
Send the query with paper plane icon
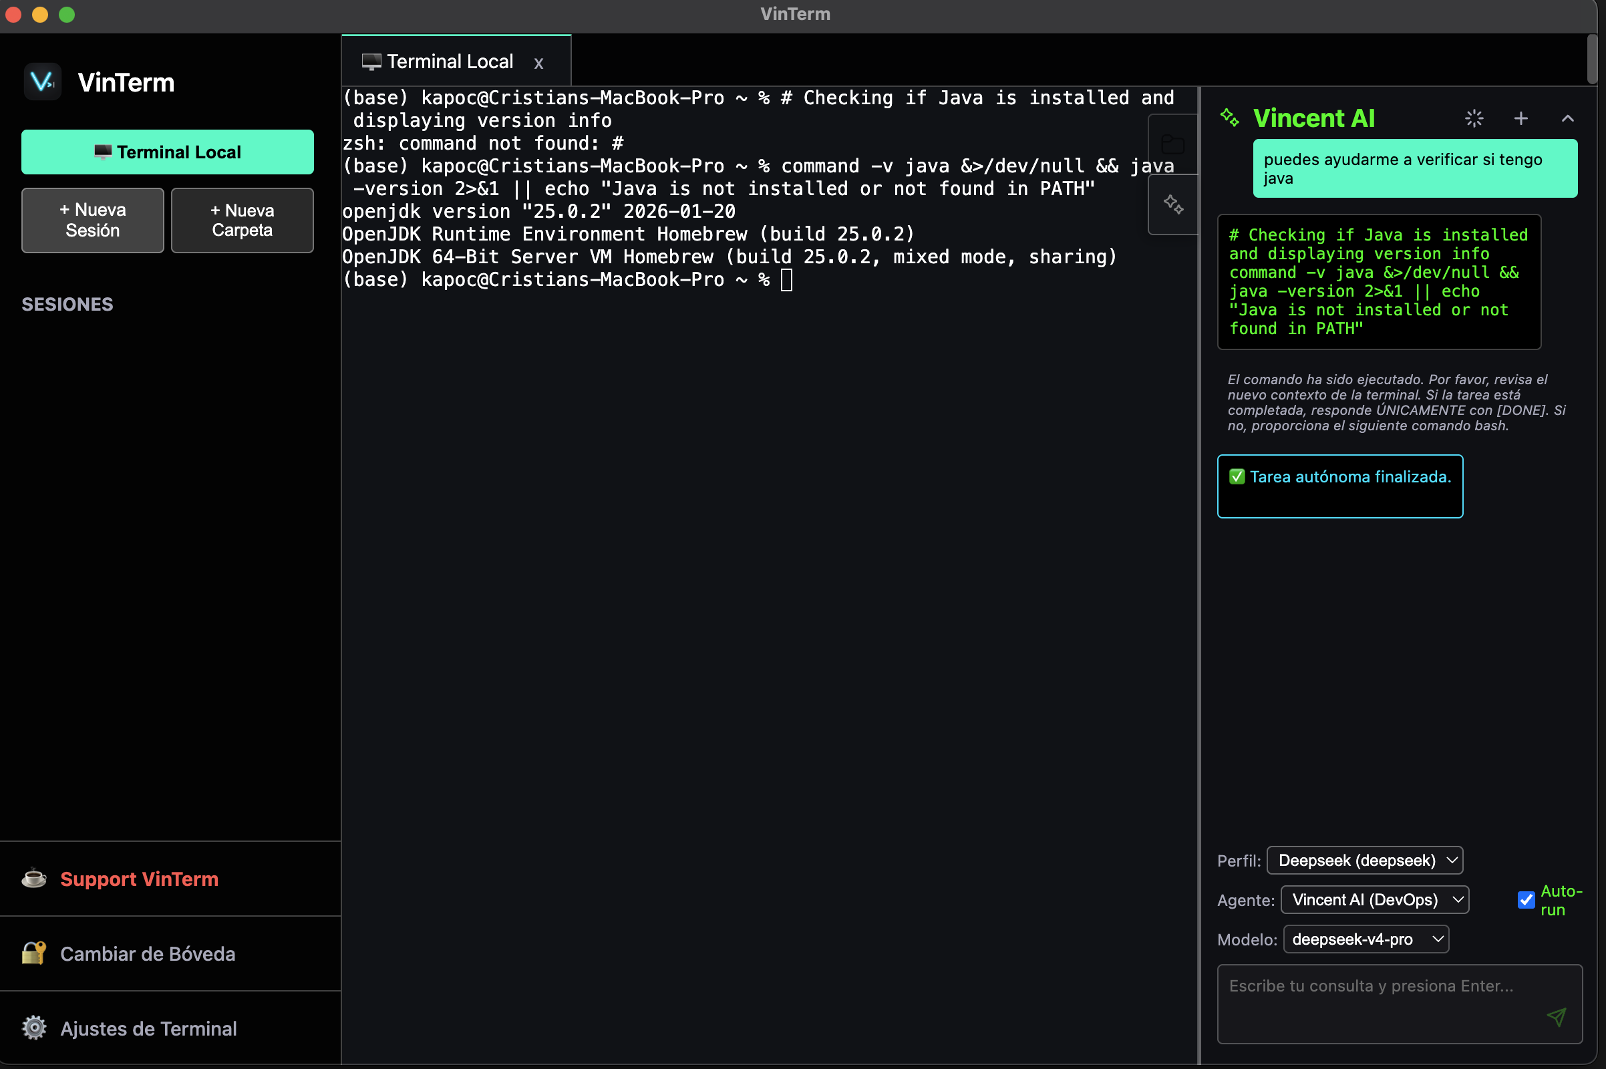[x=1557, y=1017]
